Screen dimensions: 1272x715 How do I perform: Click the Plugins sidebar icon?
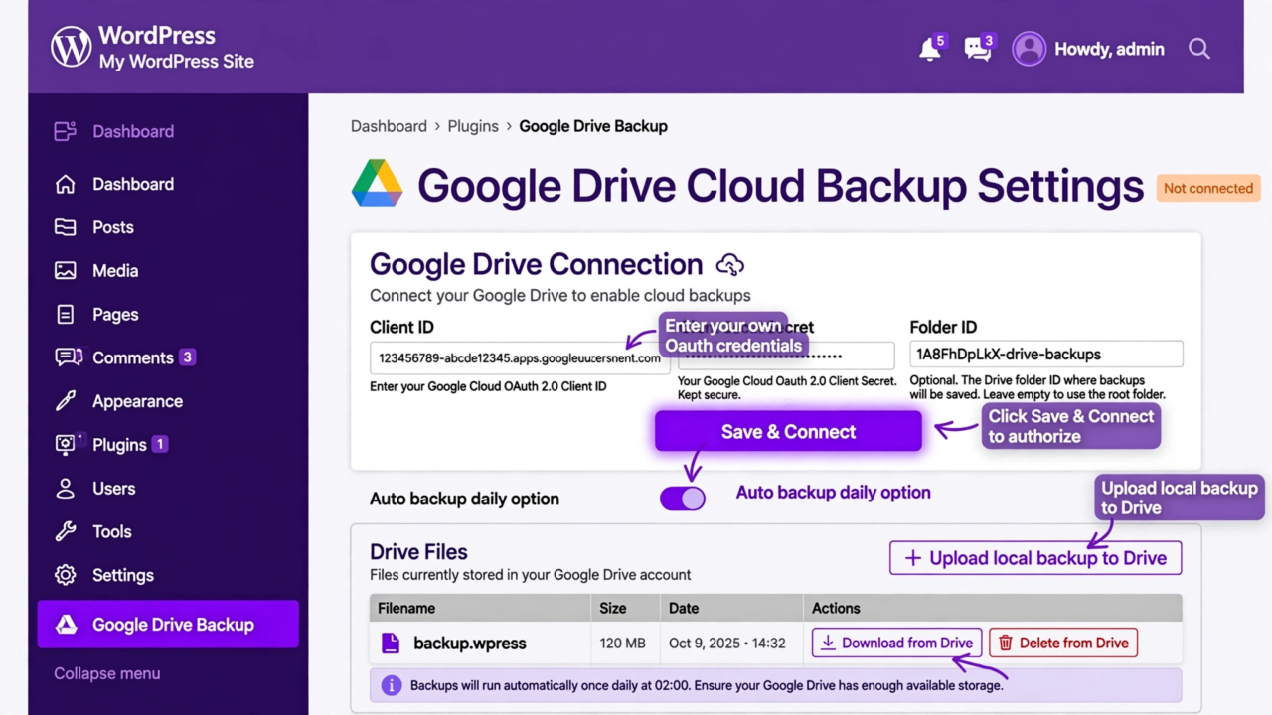pyautogui.click(x=67, y=445)
